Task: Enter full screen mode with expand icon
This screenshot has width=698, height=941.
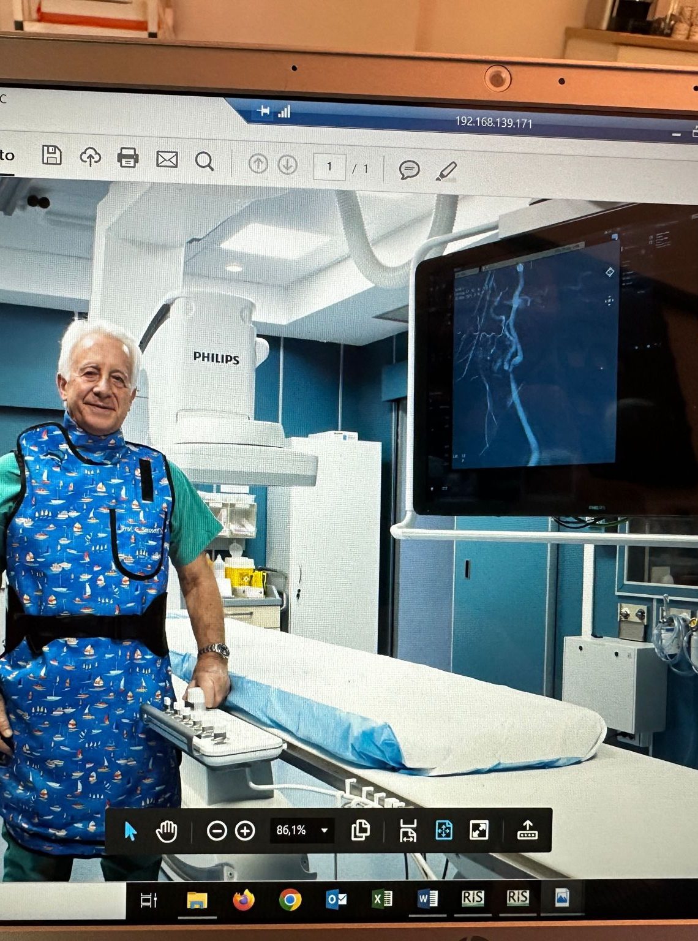Action: click(479, 831)
